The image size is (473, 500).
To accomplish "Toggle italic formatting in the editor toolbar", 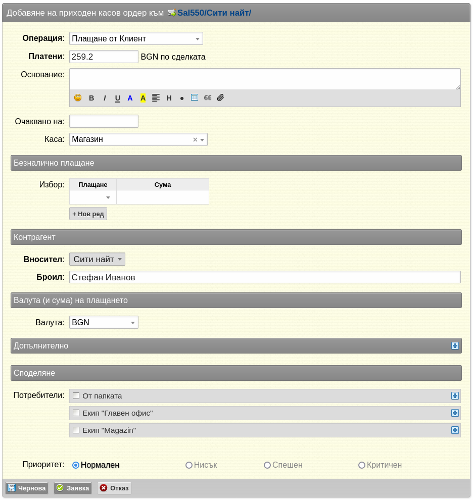I will (x=105, y=98).
